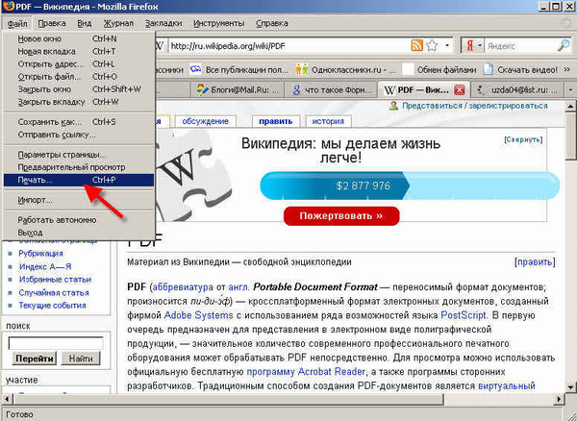This screenshot has height=421, width=577.
Task: Expand the bookmarks toolbar overflow chevron
Action: tap(567, 69)
